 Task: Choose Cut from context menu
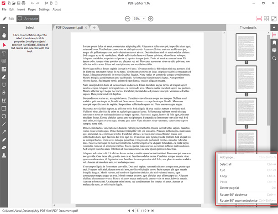pos(247,170)
